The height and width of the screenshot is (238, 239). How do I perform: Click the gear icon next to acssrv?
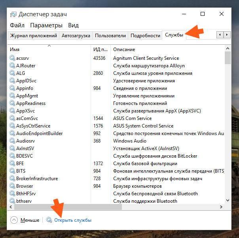[12, 58]
